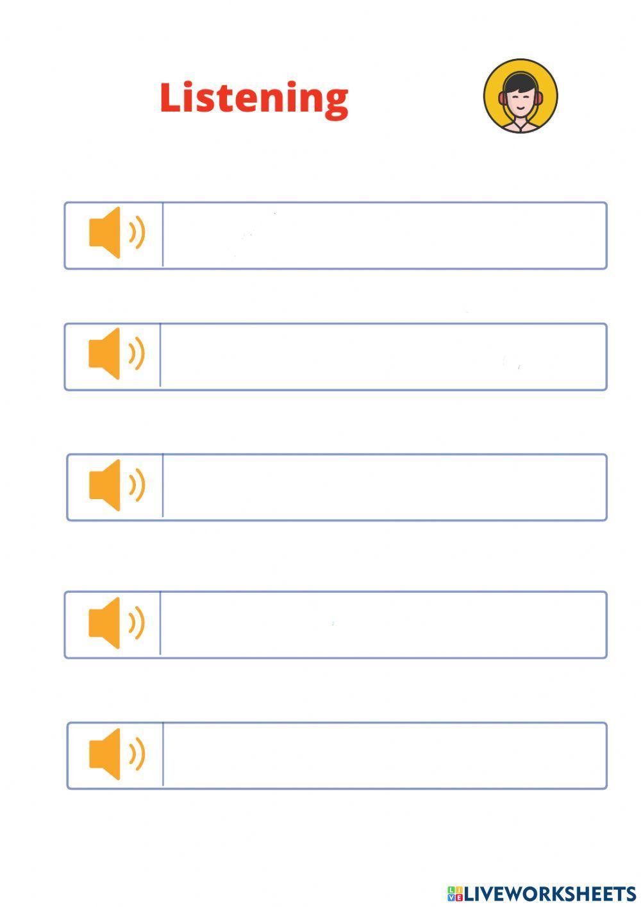Click sound waves of the second speaker
This screenshot has height=907, width=641.
click(137, 353)
